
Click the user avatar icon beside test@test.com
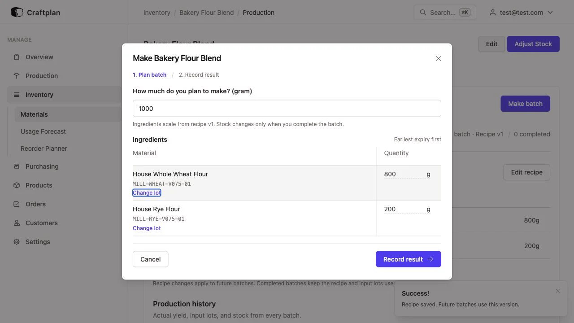493,13
